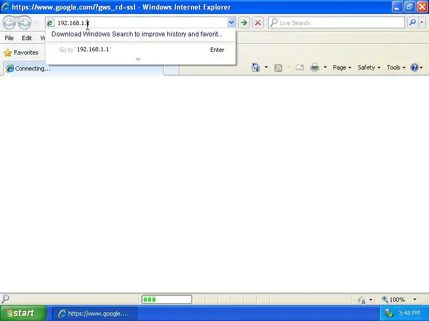Open the Tools menu

click(x=396, y=67)
